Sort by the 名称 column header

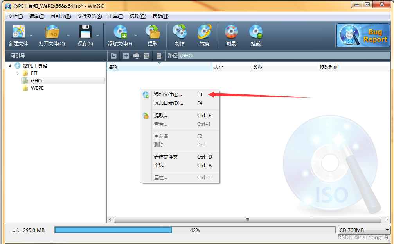coord(160,67)
